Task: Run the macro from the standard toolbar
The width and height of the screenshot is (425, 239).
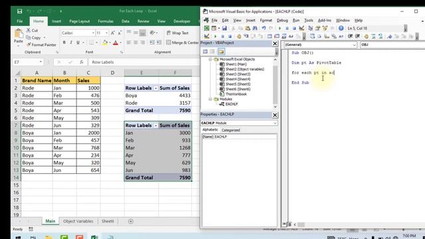Action: coord(280,28)
